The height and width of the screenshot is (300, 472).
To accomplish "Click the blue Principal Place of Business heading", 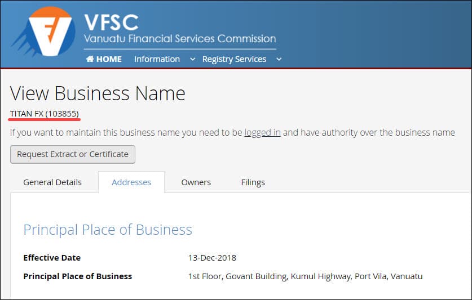I will coord(108,230).
